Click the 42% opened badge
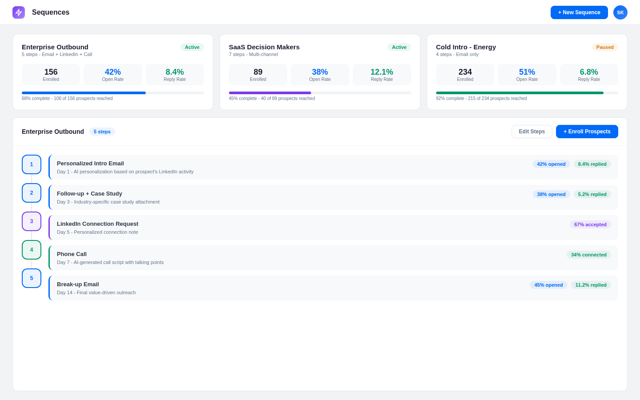This screenshot has height=400, width=640. coord(551,164)
